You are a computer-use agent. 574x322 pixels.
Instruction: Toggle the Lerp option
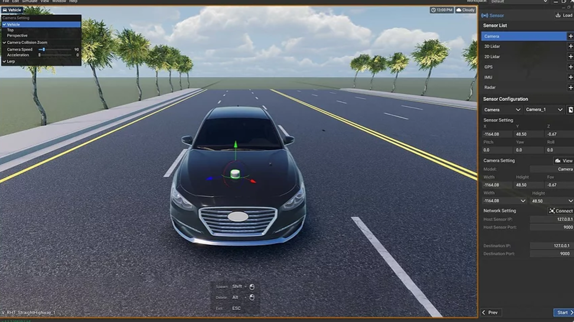[x=12, y=61]
